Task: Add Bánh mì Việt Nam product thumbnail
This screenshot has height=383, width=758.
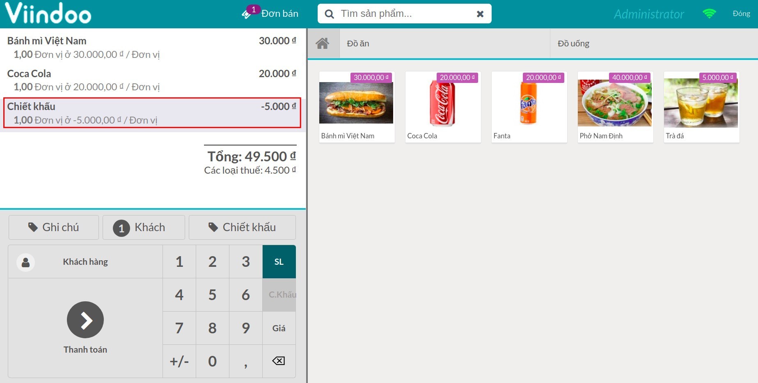Action: pos(357,107)
